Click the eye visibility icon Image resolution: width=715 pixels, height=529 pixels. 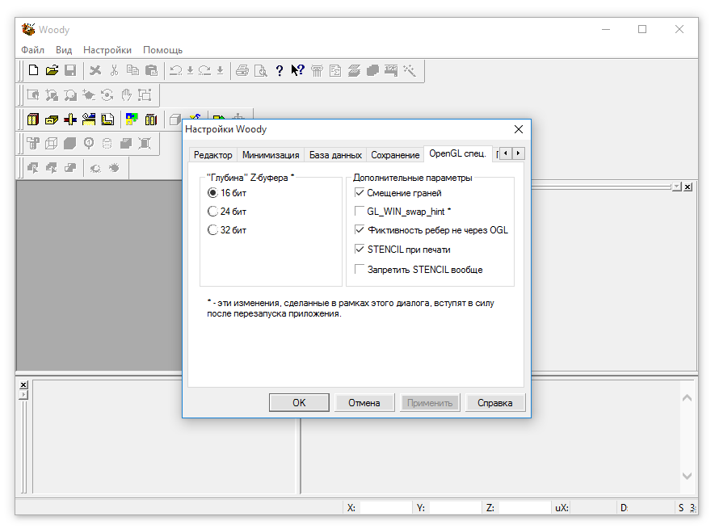95,168
